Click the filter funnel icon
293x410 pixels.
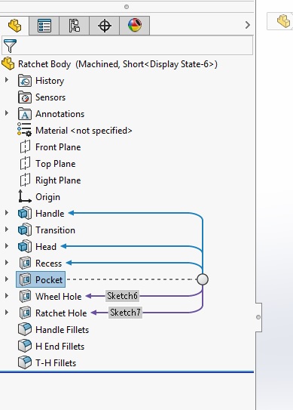10,45
